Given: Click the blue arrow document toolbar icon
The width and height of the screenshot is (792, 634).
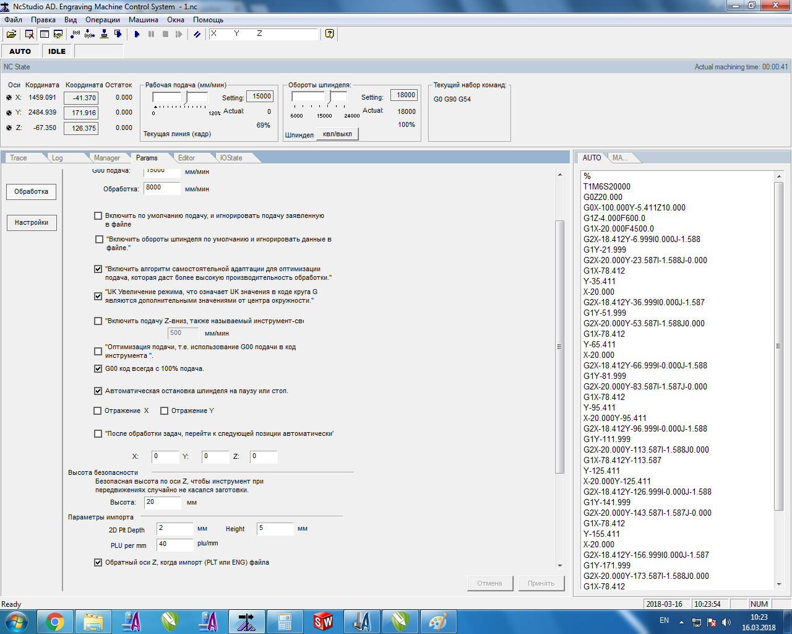Looking at the screenshot, I should [118, 34].
